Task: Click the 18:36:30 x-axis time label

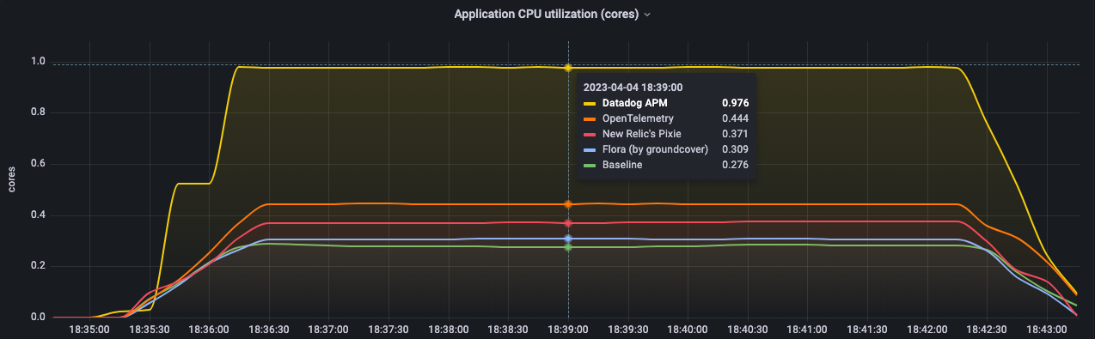Action: coord(269,330)
